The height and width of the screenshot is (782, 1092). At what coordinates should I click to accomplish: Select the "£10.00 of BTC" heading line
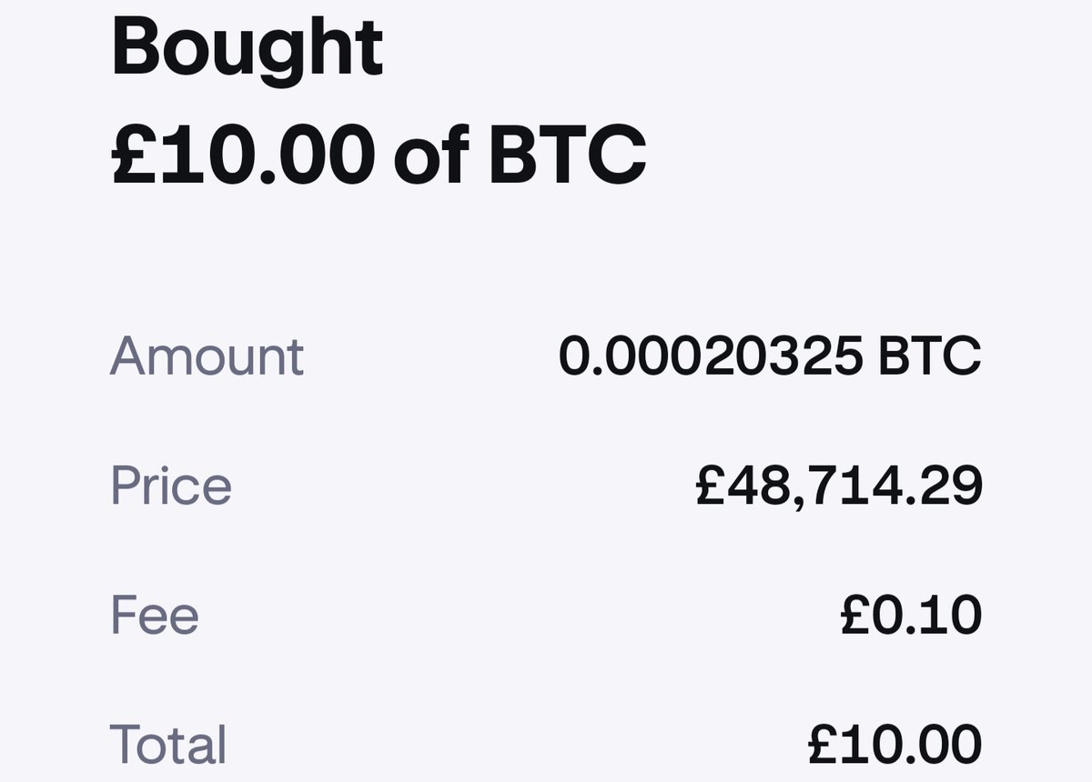[x=379, y=155]
